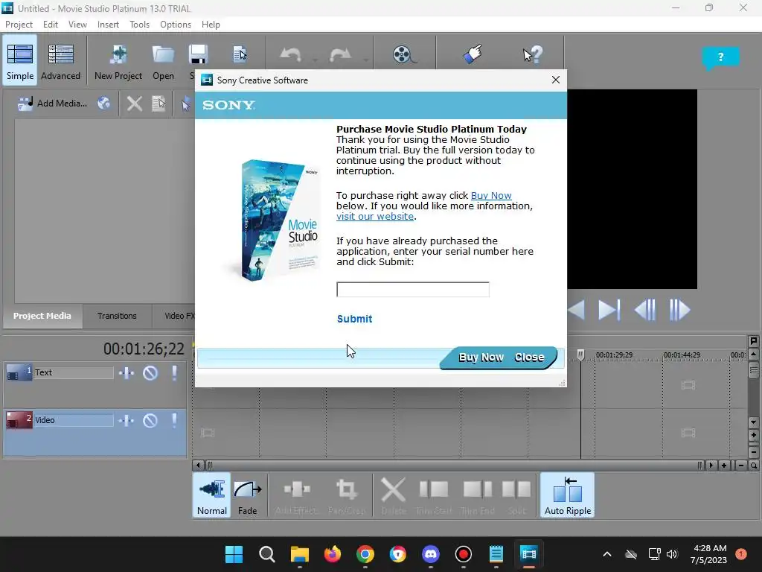
Task: Click the Text track name field
Action: [x=74, y=372]
